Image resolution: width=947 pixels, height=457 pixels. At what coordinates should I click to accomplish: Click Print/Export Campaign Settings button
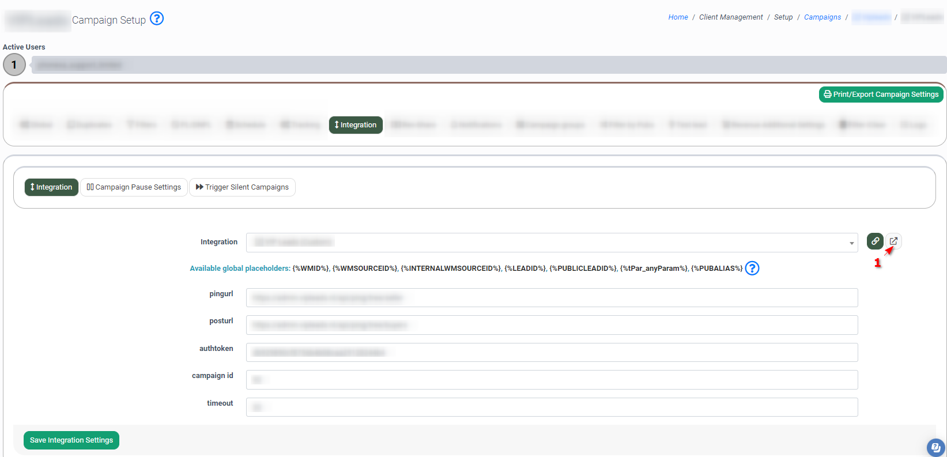coord(881,95)
